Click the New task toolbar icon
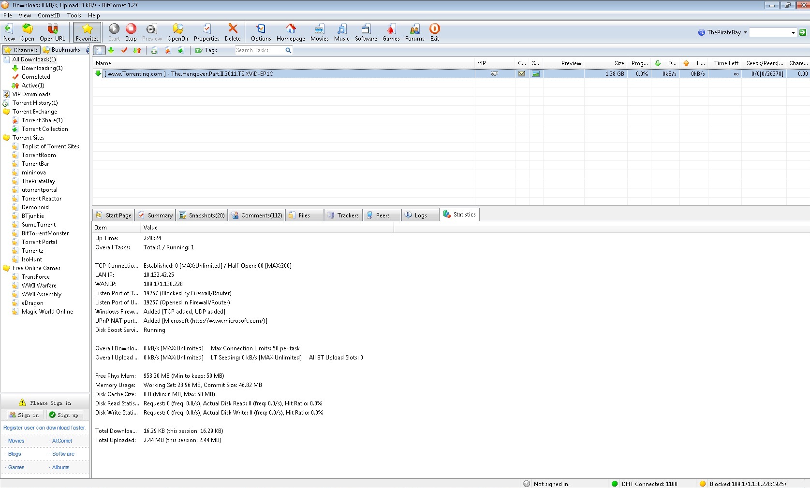The height and width of the screenshot is (488, 810). coord(9,32)
